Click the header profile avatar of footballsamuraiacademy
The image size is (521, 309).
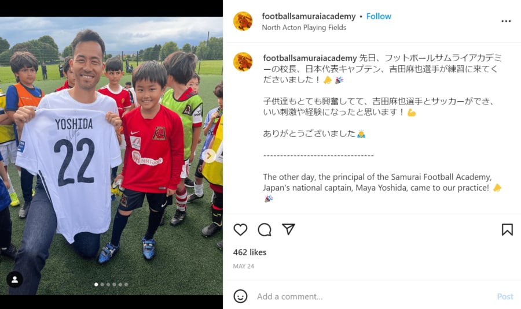[243, 21]
